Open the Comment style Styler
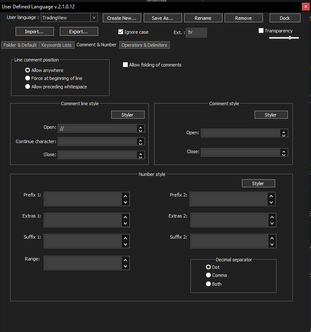Viewport: 311px width, 332px height. pyautogui.click(x=271, y=115)
